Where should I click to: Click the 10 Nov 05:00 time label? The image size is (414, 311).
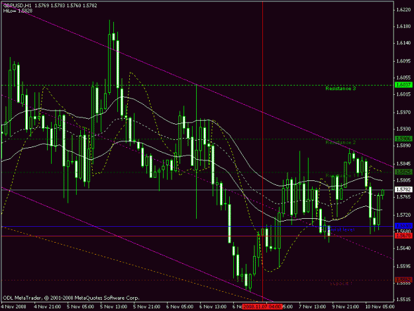pyautogui.click(x=380, y=306)
